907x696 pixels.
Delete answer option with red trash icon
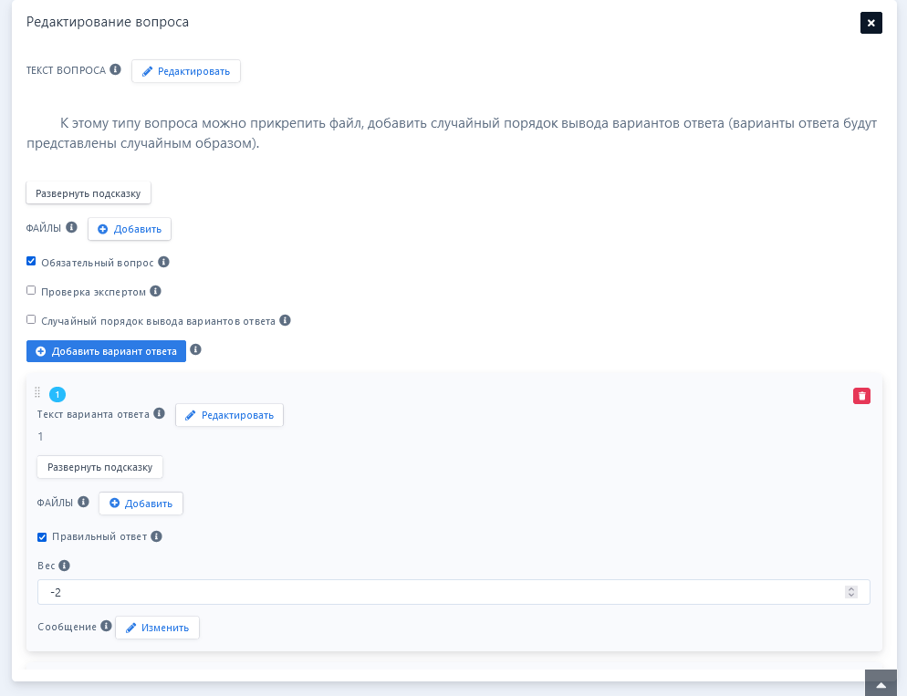861,396
